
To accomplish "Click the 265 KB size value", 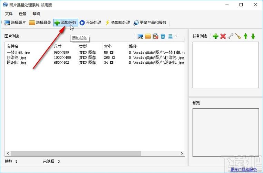I will click(110, 57).
